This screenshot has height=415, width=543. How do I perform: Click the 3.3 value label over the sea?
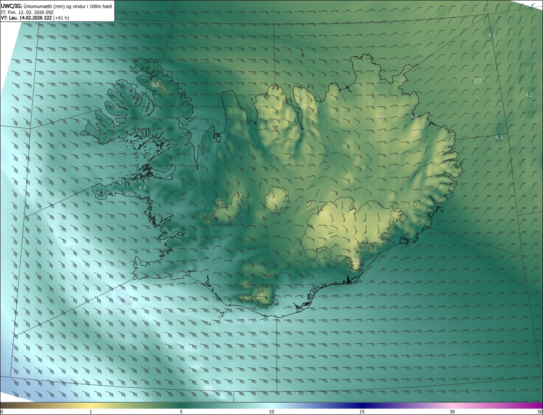click(x=477, y=81)
